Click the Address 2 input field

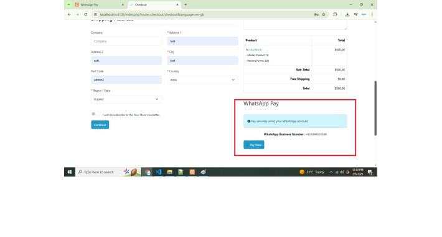(126, 60)
